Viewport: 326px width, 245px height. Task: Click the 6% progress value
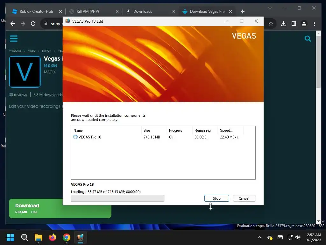[x=171, y=137]
